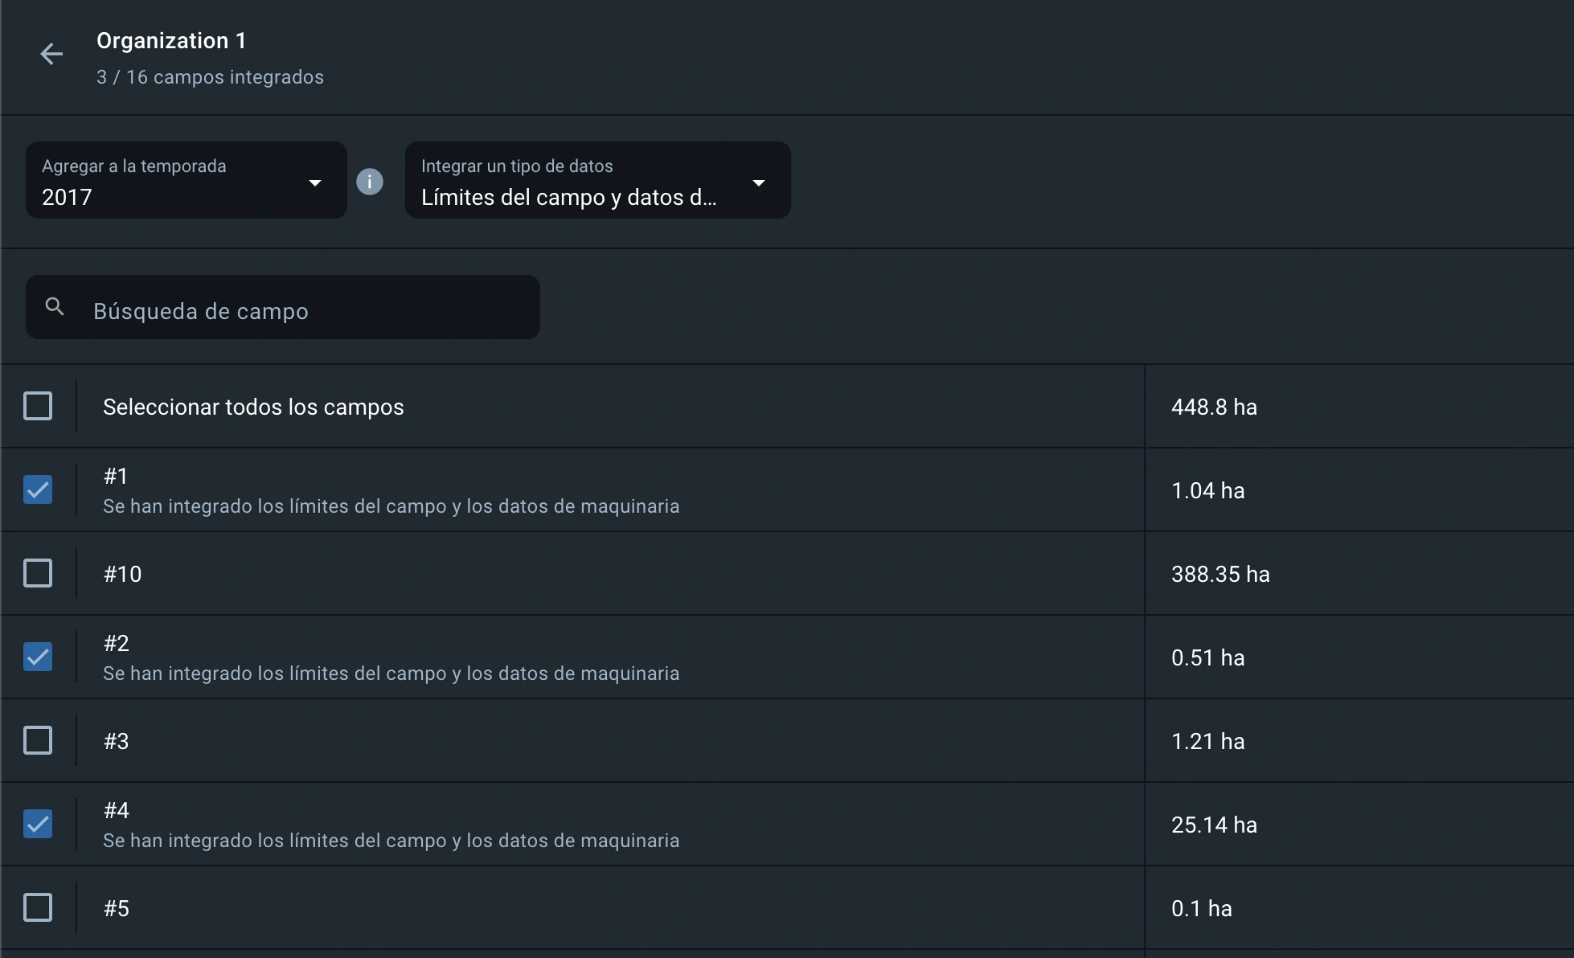Viewport: 1574px width, 958px height.
Task: Select field #5 checkbox
Action: pos(38,907)
